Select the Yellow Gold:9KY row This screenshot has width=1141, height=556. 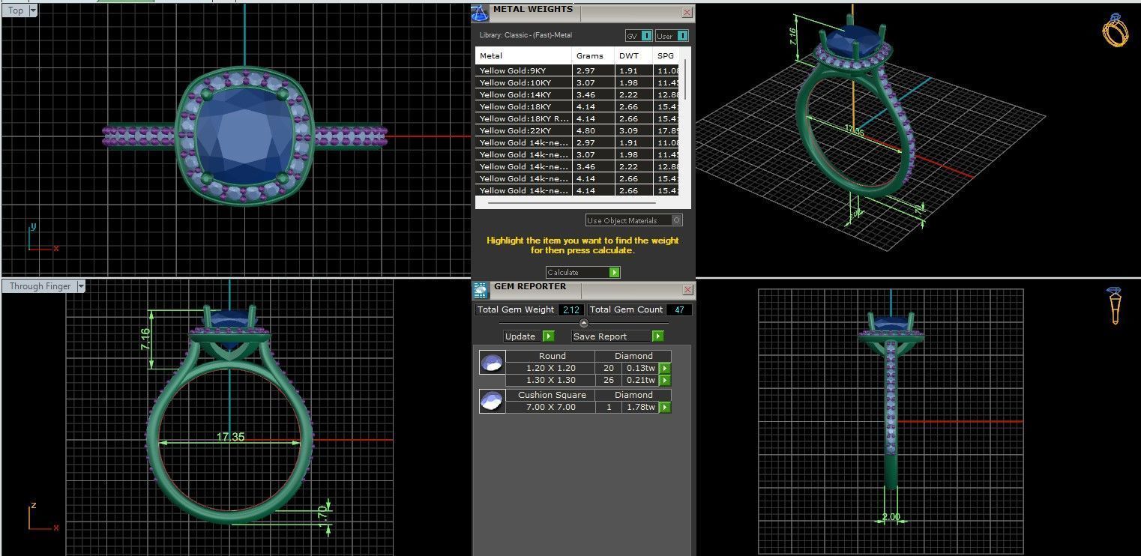tap(578, 70)
